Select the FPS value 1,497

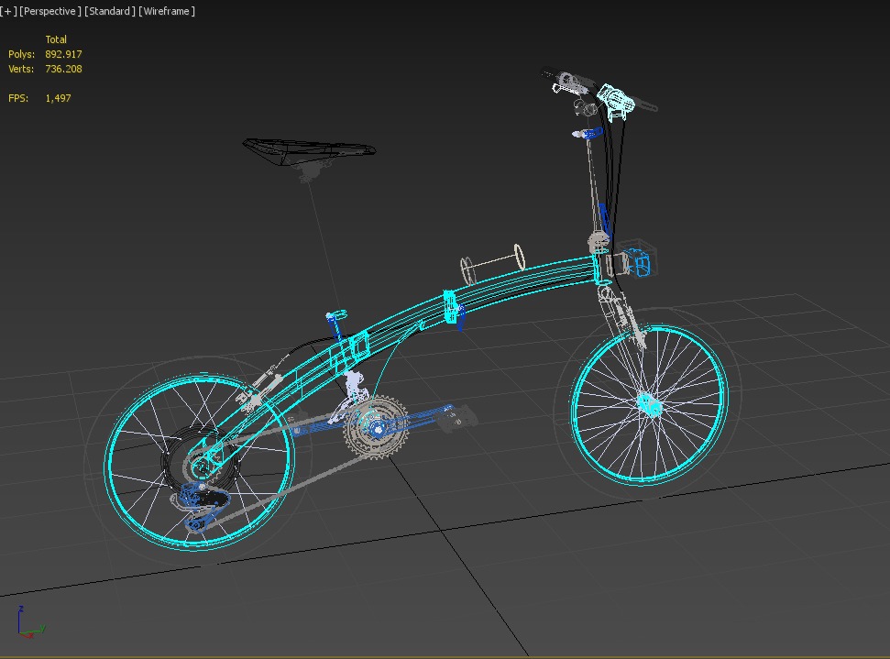[58, 98]
